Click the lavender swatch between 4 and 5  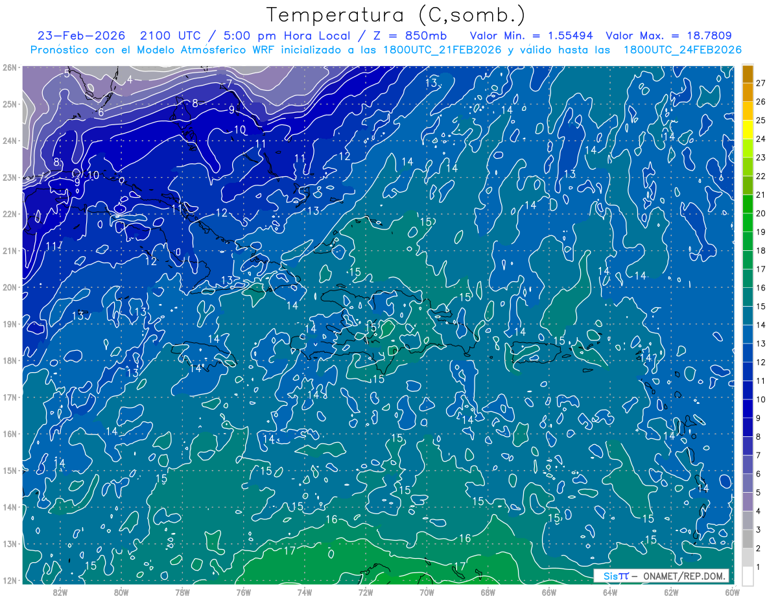coord(748,501)
